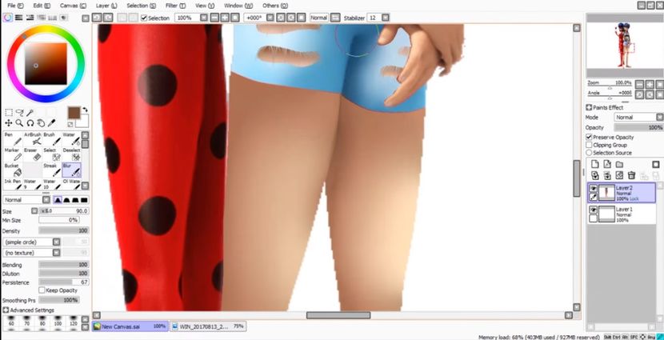
Task: Open the simple circle brush shape dropdown
Action: [56, 242]
